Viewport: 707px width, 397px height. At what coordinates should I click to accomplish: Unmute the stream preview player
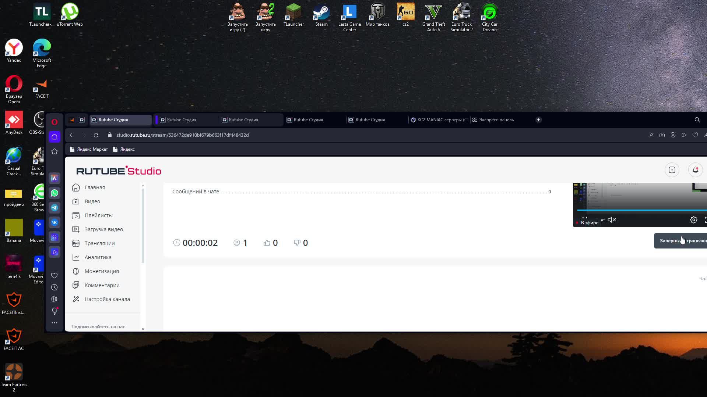(x=612, y=220)
